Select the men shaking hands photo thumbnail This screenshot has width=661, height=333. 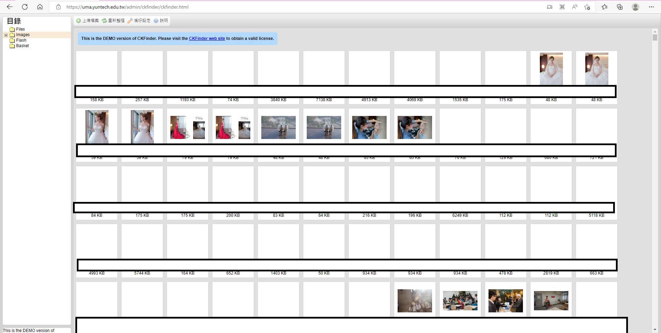pyautogui.click(x=506, y=301)
